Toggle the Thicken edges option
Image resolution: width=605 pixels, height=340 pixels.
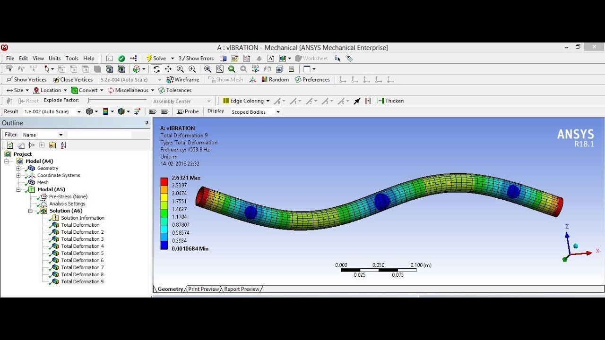point(390,101)
